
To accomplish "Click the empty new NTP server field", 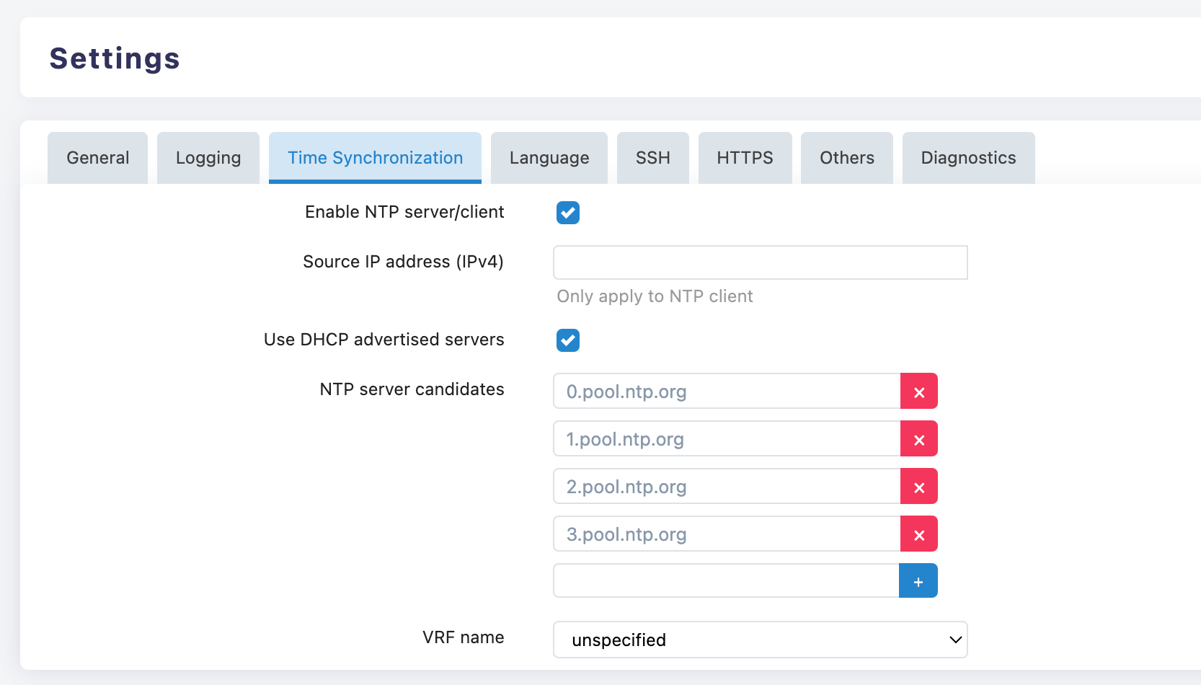I will 726,581.
